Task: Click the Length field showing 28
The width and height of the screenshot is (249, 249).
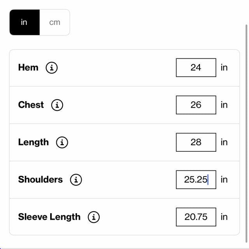Action: click(x=196, y=142)
